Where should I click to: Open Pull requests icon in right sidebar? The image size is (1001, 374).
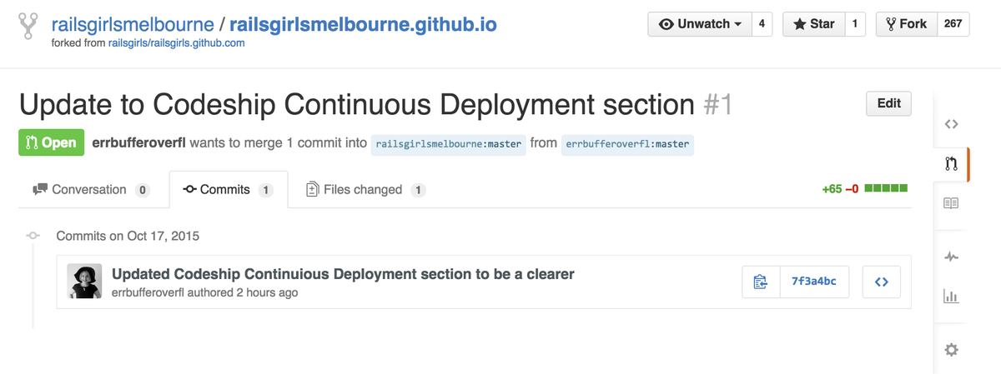[951, 164]
